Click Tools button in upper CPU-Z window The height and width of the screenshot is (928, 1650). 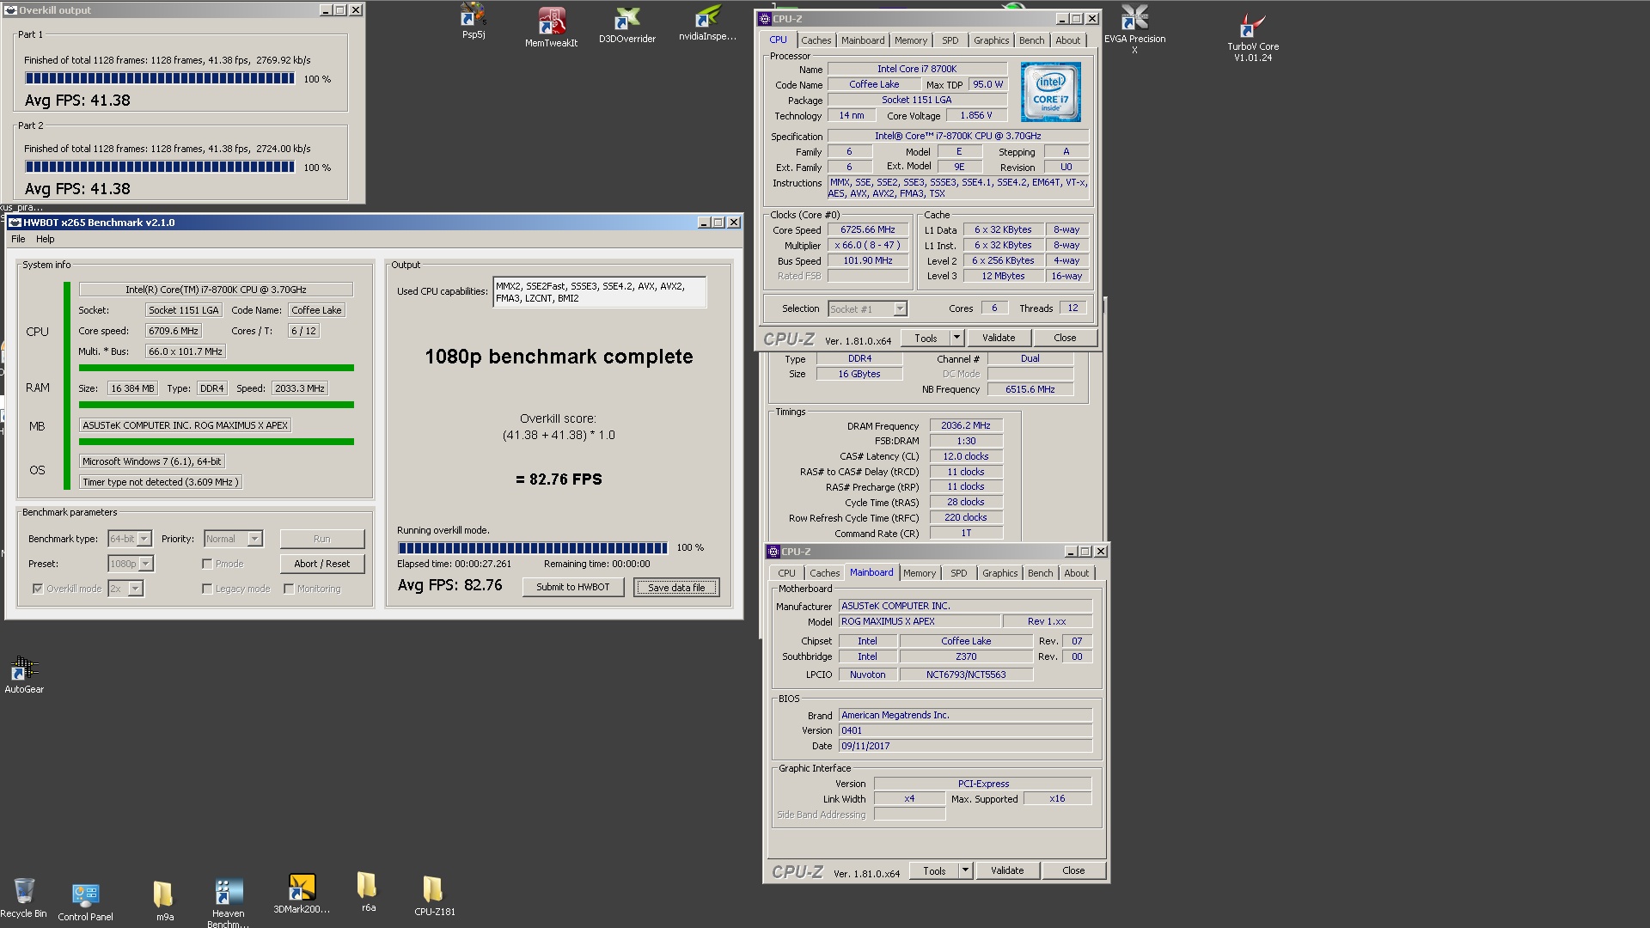click(926, 338)
